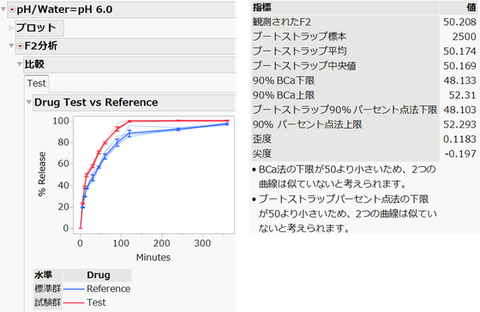This screenshot has width=480, height=312.
Task: Select the value 50.174
Action: click(459, 51)
